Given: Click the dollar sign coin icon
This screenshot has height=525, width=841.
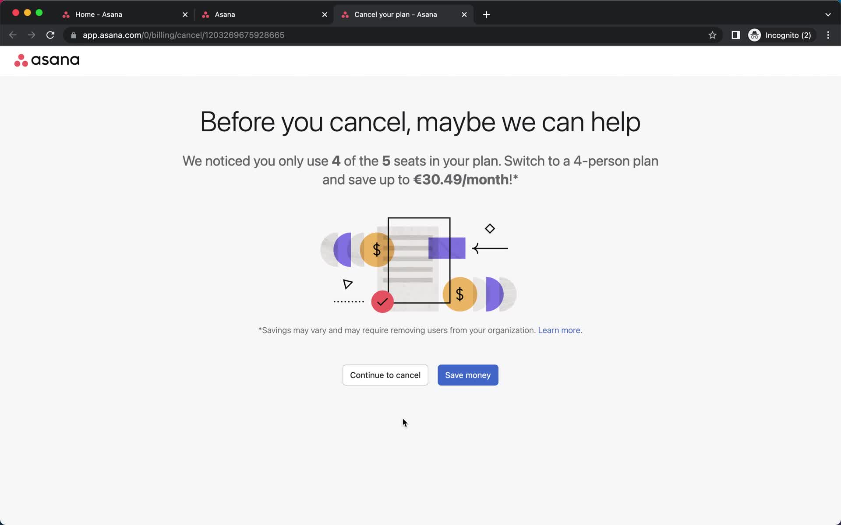Looking at the screenshot, I should point(376,250).
